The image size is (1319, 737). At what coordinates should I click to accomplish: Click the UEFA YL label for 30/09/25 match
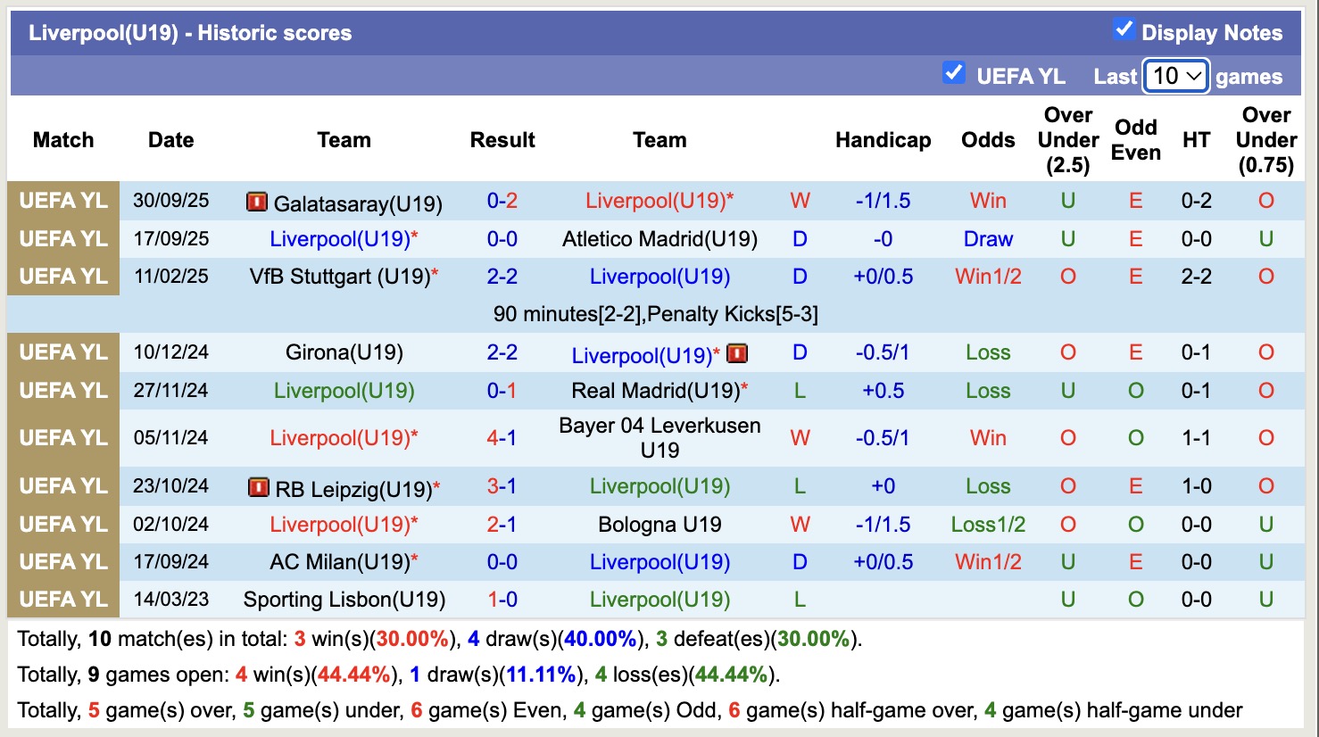(x=63, y=201)
